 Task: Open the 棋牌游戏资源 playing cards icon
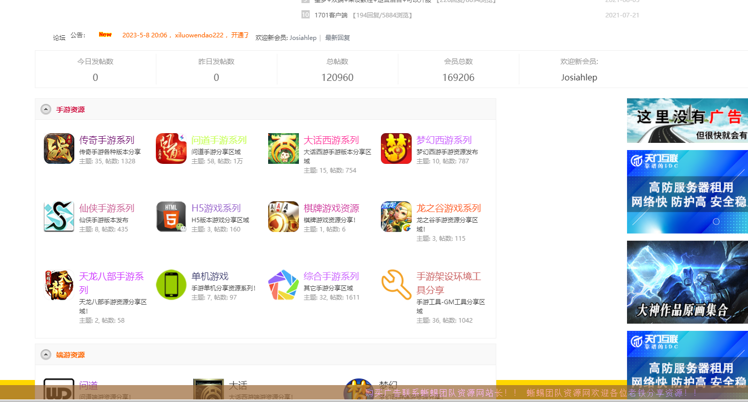coord(284,217)
